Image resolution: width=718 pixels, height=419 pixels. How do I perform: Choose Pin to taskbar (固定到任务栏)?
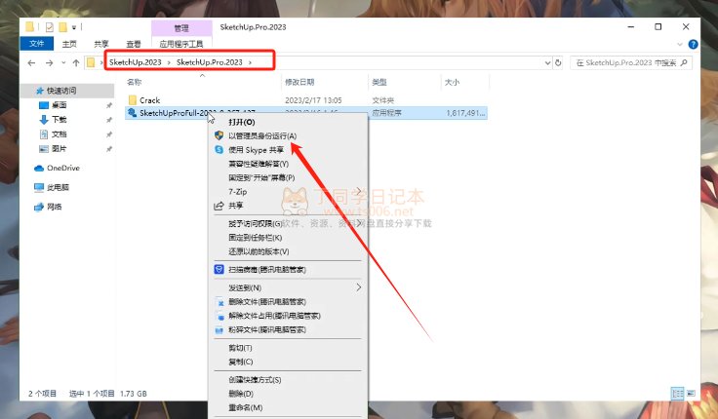pyautogui.click(x=255, y=238)
